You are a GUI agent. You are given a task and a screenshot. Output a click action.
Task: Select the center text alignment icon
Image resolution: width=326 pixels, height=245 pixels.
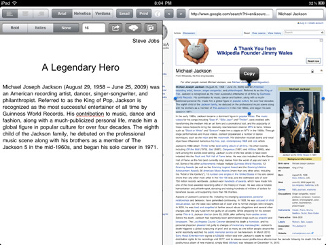(25, 14)
